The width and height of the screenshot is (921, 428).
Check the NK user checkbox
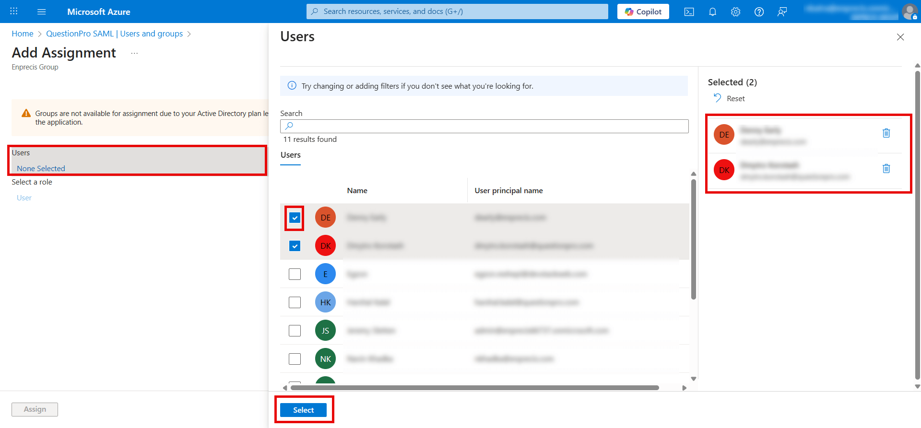pyautogui.click(x=295, y=359)
